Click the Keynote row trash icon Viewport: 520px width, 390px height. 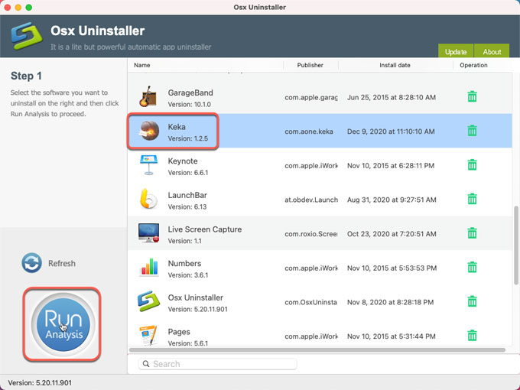click(x=472, y=165)
